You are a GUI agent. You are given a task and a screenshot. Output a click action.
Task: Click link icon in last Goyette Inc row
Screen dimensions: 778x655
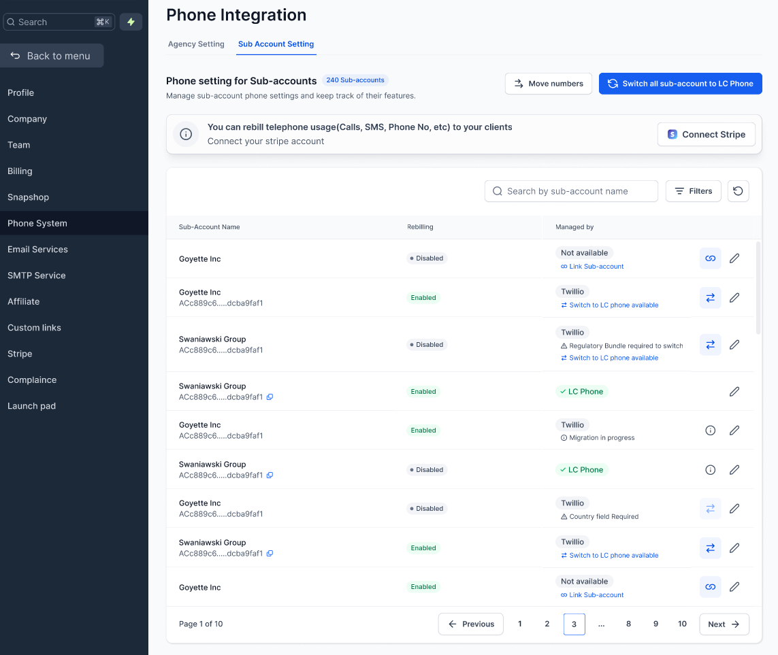tap(710, 587)
